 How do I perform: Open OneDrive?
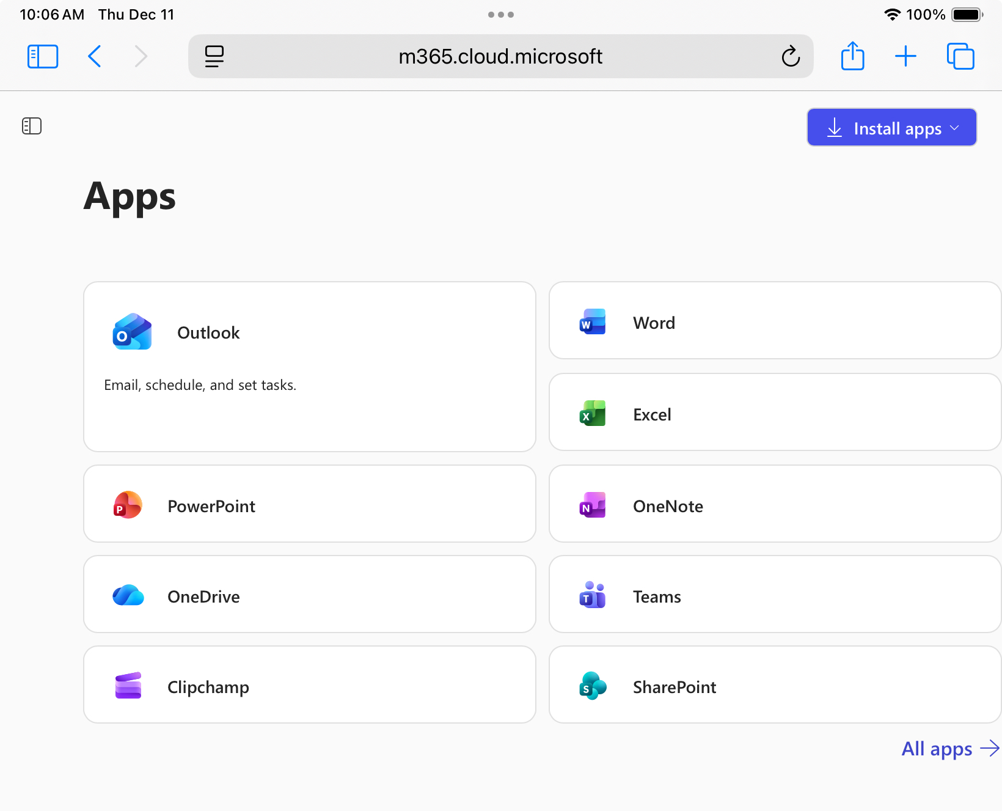click(x=203, y=596)
